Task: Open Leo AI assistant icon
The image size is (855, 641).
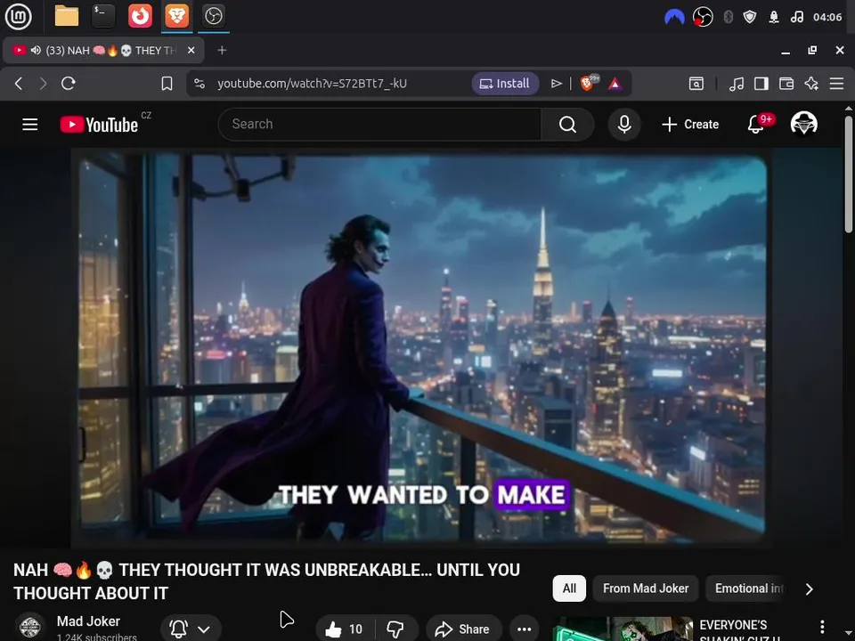Action: point(811,84)
